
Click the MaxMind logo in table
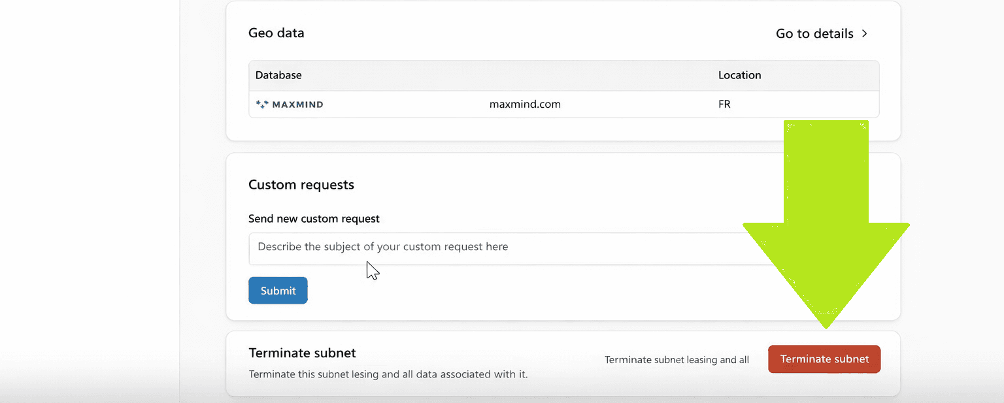tap(290, 105)
